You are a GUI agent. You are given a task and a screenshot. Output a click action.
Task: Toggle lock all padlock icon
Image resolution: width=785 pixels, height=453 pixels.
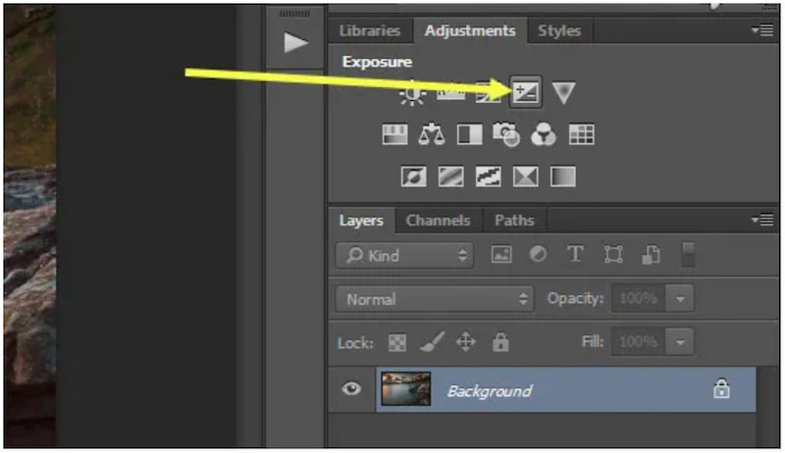pyautogui.click(x=500, y=342)
